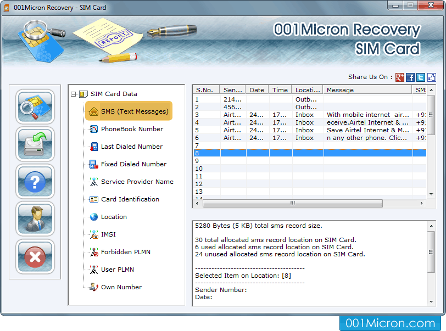Select Last Dialed Number entry
446x331 pixels.
click(131, 147)
